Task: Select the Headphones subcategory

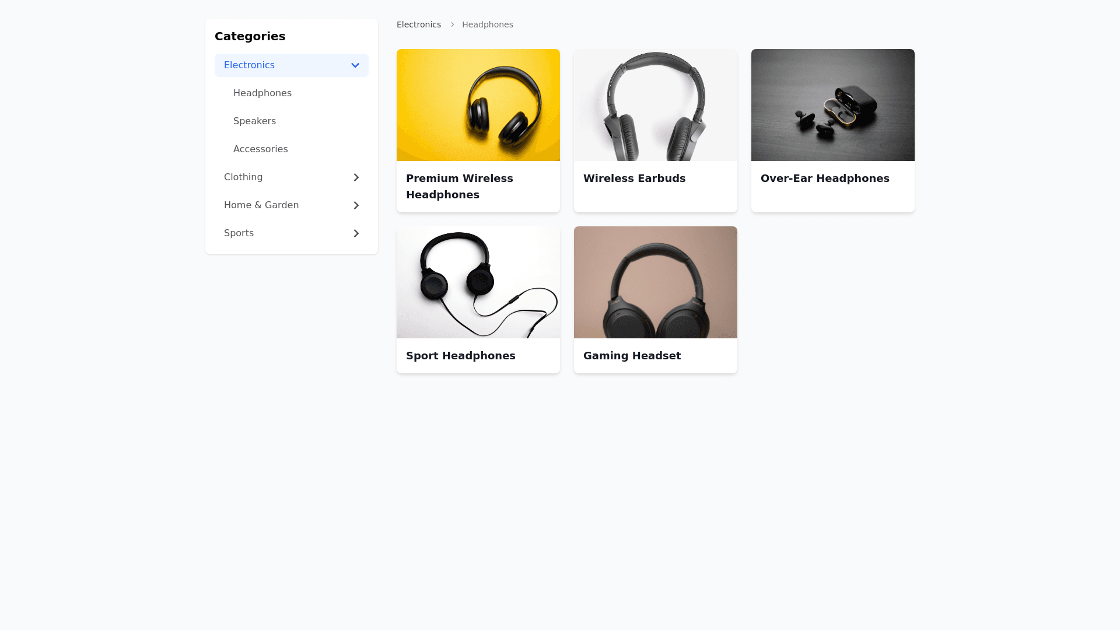Action: [262, 93]
